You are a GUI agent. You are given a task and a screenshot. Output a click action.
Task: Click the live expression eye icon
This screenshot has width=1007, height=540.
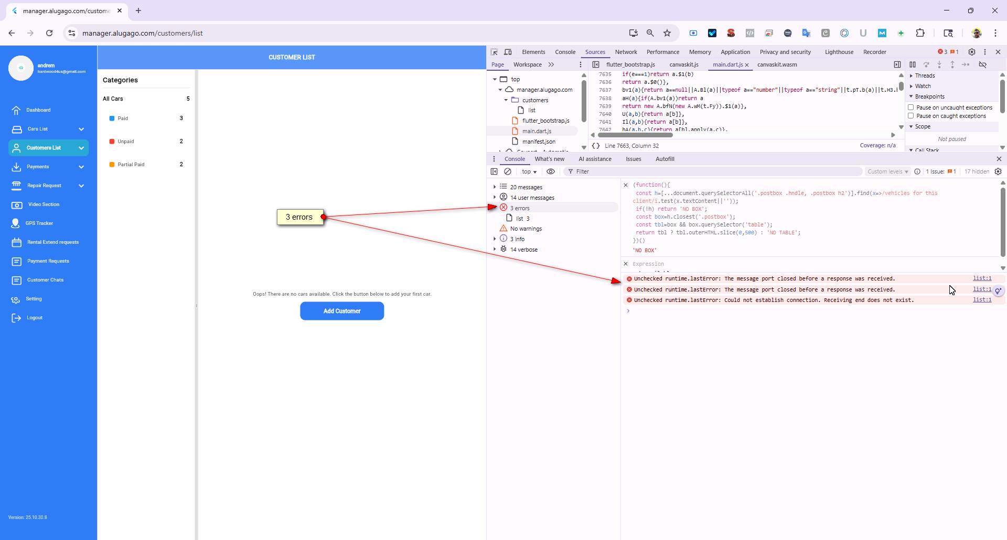[x=551, y=171]
